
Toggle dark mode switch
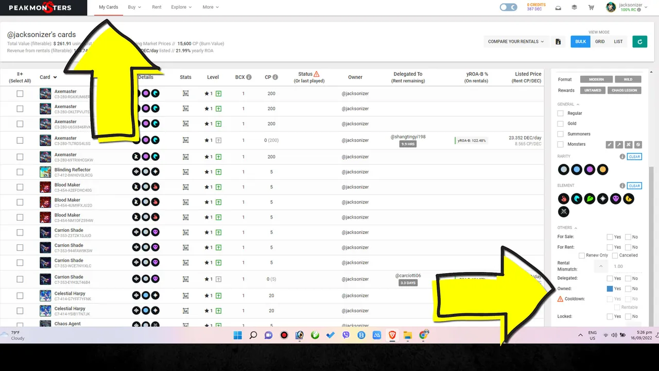508,7
